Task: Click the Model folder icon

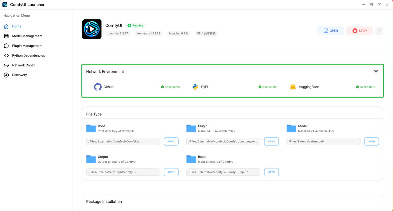Action: pyautogui.click(x=291, y=128)
